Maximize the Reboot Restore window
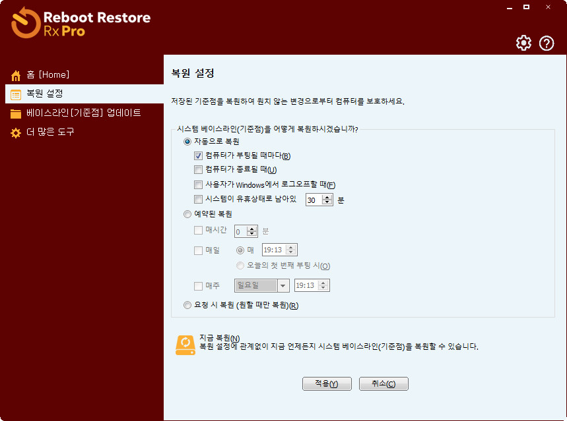This screenshot has width=567, height=421. 527,7
